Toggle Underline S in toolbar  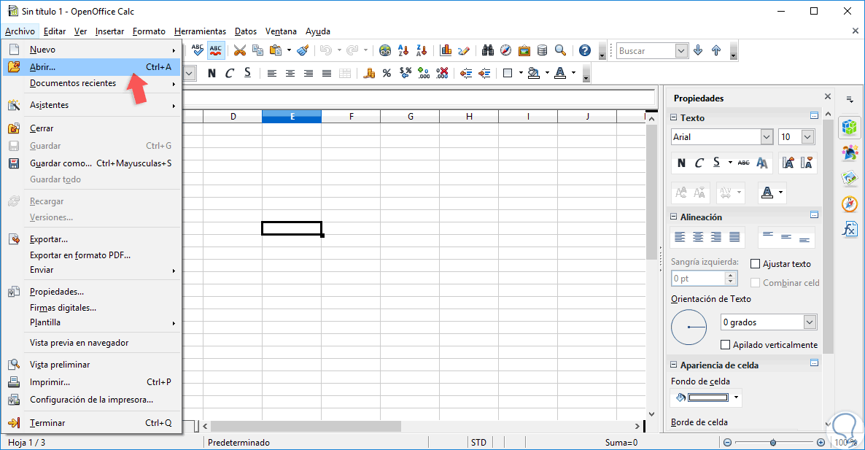tap(248, 73)
